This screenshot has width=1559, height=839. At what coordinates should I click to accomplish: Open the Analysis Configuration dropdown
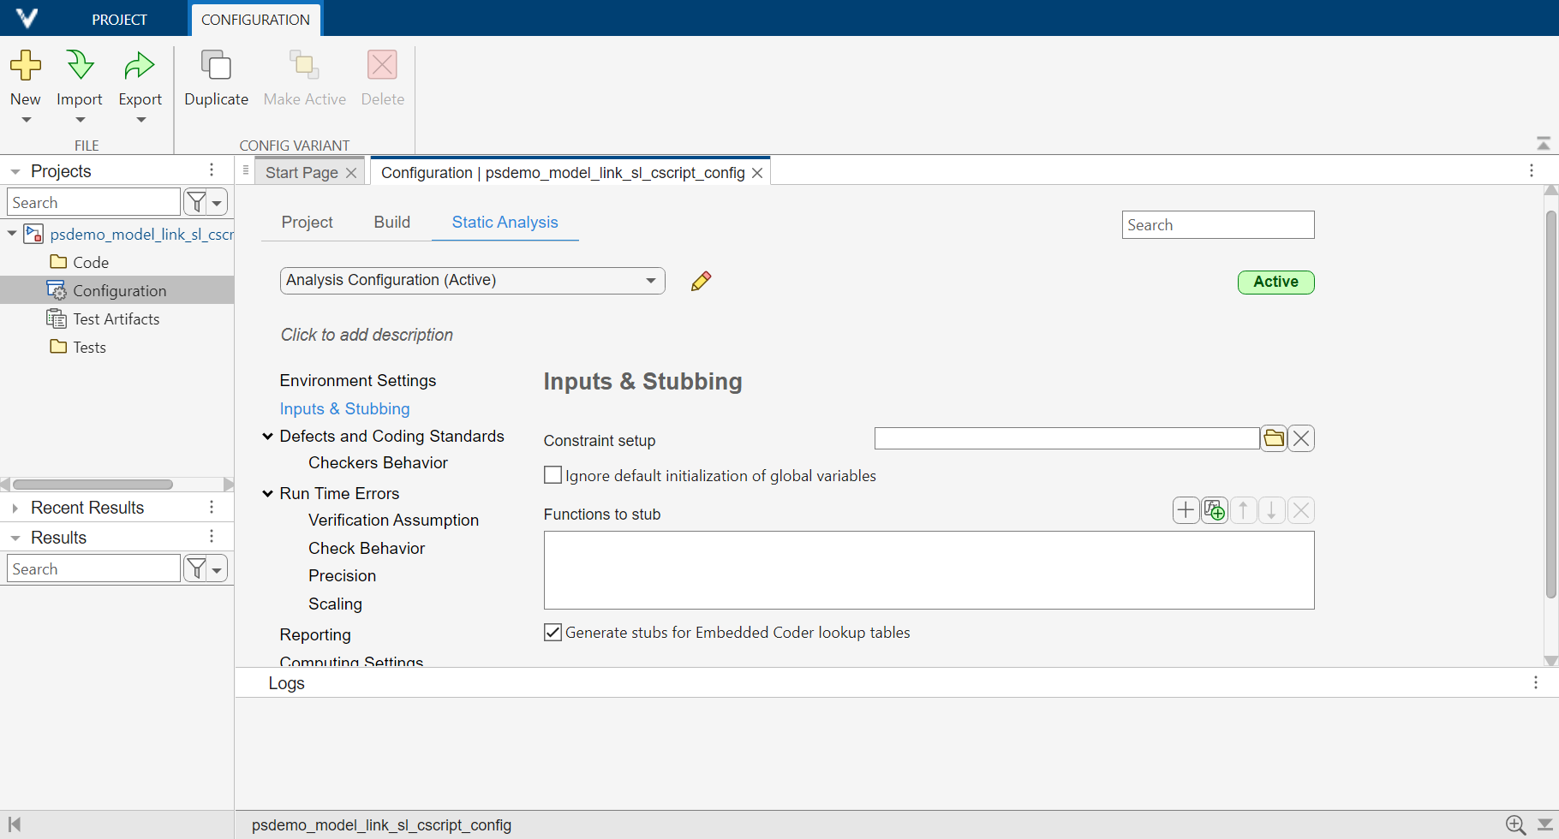(x=651, y=280)
